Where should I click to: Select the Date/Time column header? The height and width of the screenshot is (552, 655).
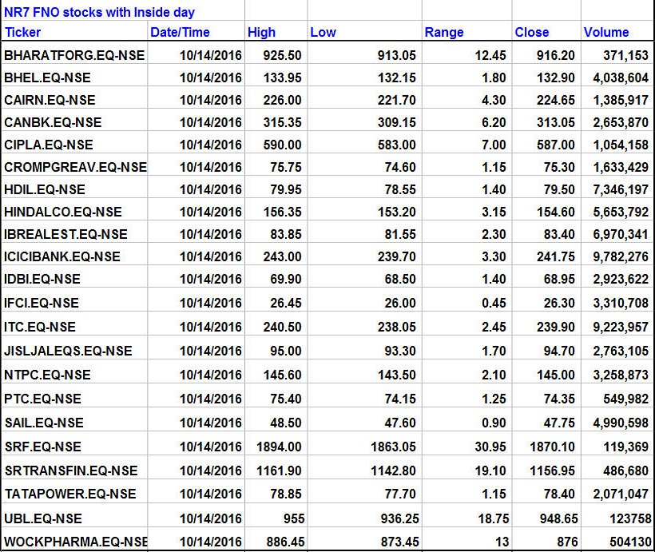click(180, 33)
